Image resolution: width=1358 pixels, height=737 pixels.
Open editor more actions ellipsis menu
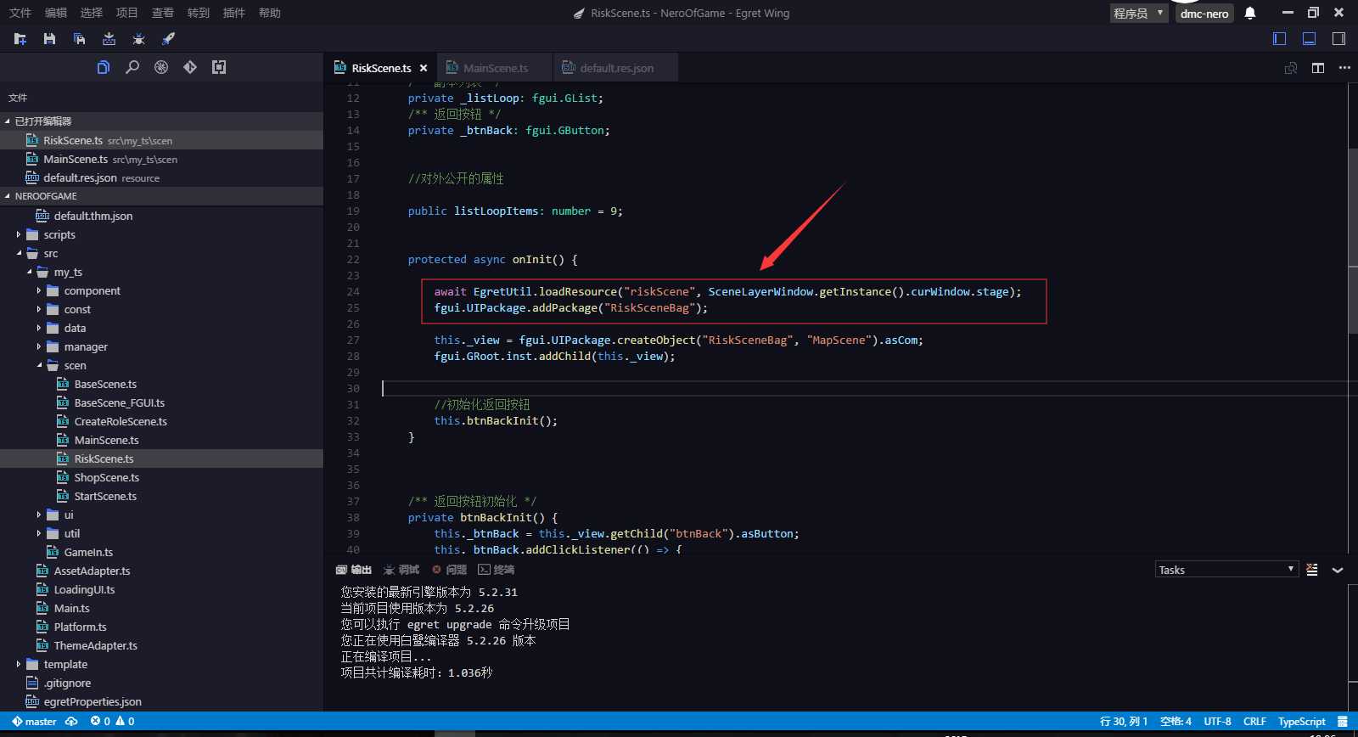tap(1344, 68)
